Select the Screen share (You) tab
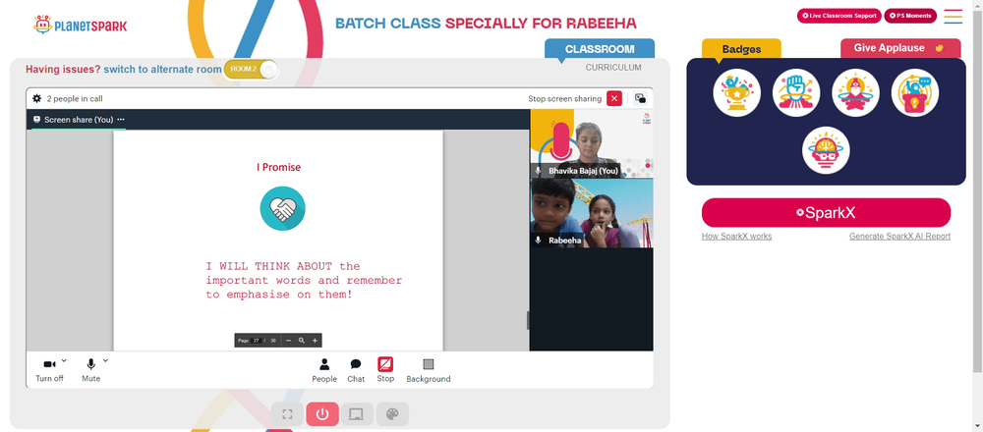The width and height of the screenshot is (983, 432). click(x=79, y=119)
